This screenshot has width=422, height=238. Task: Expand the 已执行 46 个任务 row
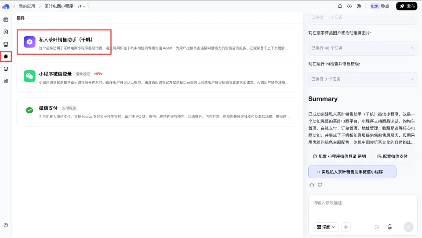363,48
